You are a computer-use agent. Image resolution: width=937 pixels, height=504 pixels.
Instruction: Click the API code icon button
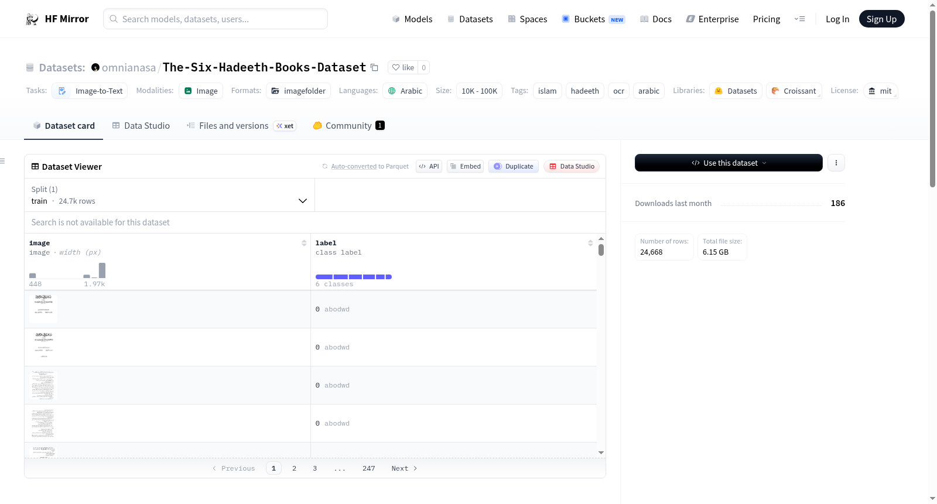click(x=429, y=166)
